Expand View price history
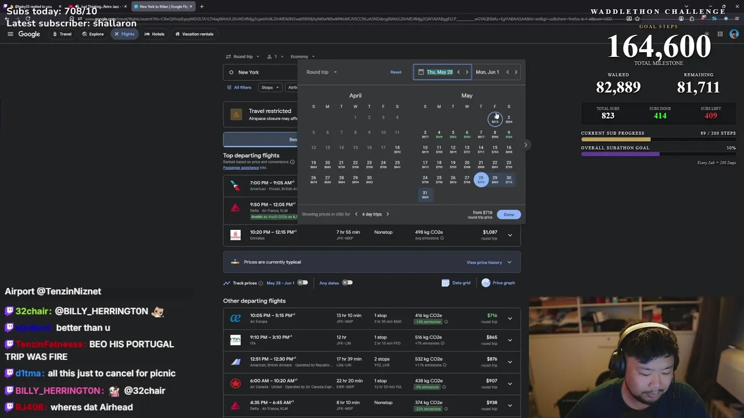The height and width of the screenshot is (418, 744). 489,262
